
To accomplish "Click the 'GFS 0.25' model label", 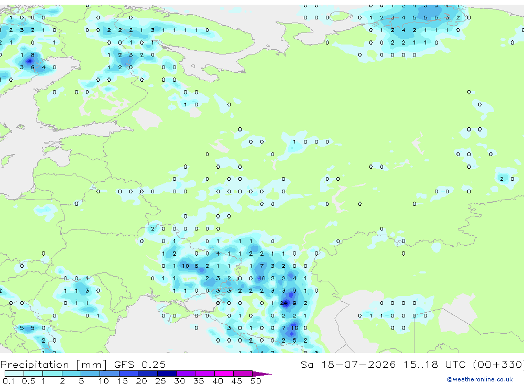I will pos(140,364).
